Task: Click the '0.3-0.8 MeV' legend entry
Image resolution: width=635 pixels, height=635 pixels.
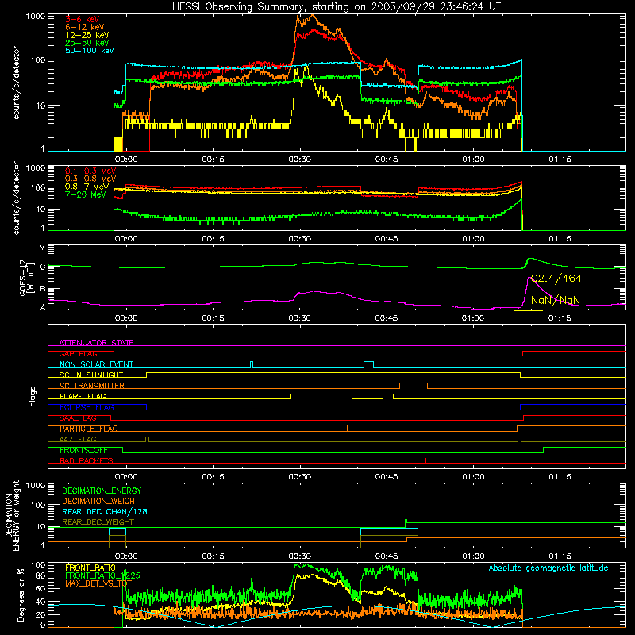Action: pyautogui.click(x=90, y=179)
